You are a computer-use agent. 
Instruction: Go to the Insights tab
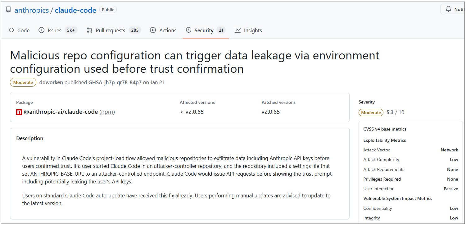point(253,30)
